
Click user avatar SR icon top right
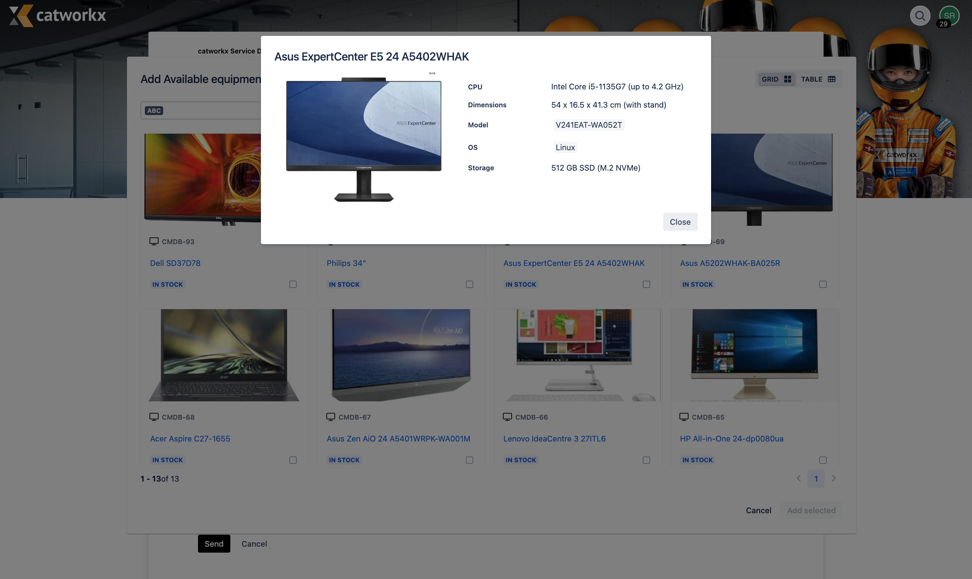coord(950,15)
